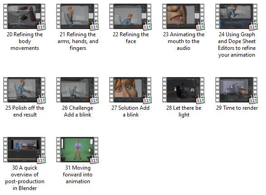Viewport: 266px width, 195px height.
Task: Select the 26 Challenge Add a blink video
Action: coord(77,90)
